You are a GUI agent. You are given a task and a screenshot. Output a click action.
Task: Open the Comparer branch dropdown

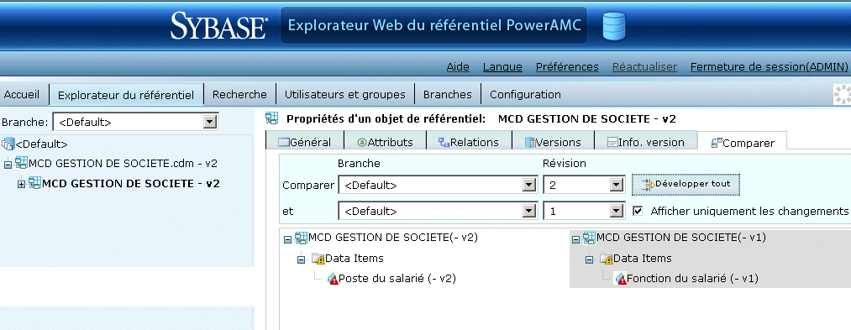[x=529, y=185]
